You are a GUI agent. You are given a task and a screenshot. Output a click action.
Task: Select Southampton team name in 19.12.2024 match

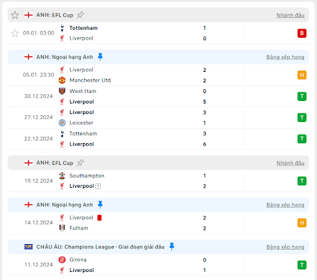coord(87,176)
